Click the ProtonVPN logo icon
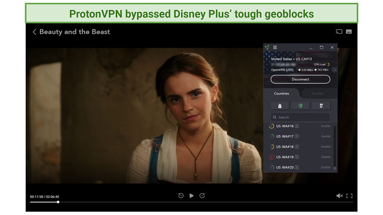Screen dimensions: 383x215 click(x=267, y=47)
